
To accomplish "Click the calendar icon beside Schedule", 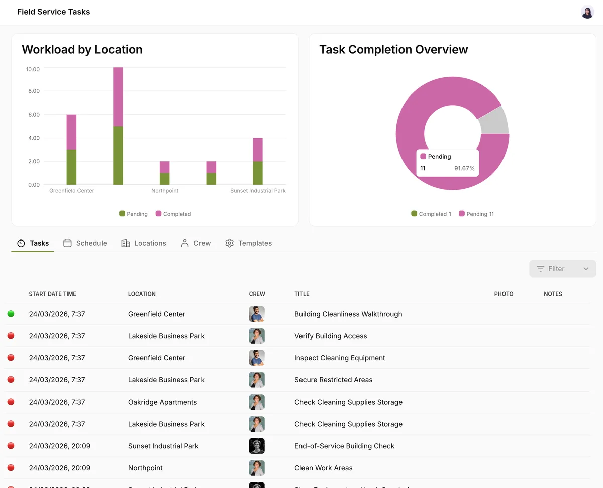I will (67, 243).
